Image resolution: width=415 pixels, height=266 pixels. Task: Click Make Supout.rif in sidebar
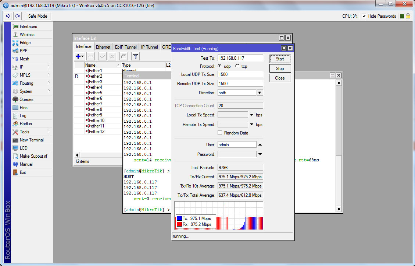click(33, 156)
